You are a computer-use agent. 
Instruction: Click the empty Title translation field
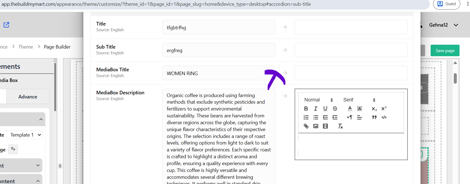[351, 27]
